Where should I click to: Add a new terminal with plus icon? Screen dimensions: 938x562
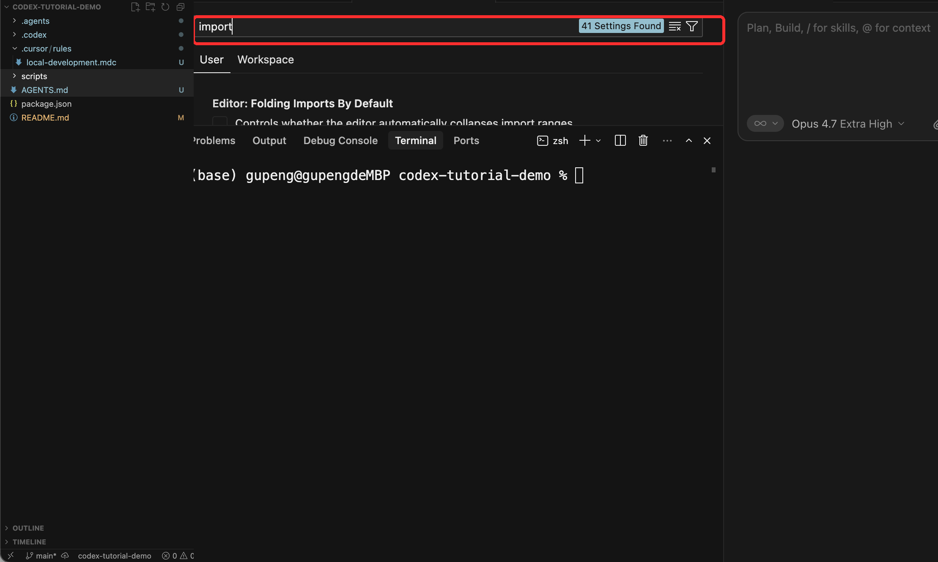tap(585, 141)
